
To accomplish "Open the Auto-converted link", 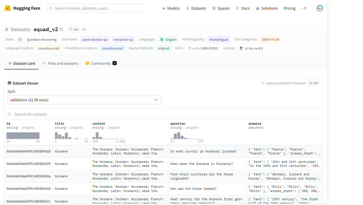I will [277, 83].
